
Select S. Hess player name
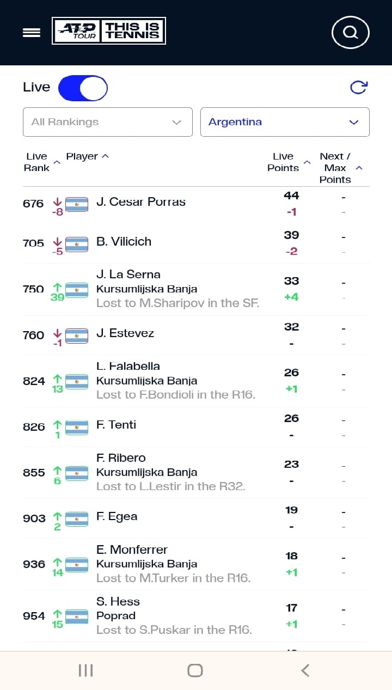pyautogui.click(x=118, y=601)
